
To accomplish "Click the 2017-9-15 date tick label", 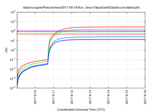I will (127, 97).
